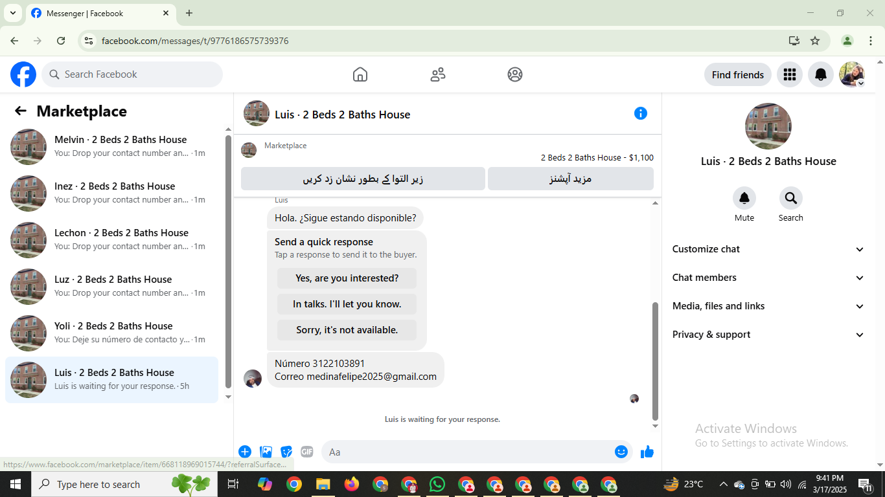This screenshot has width=885, height=497.
Task: Open WhatsApp from the taskbar
Action: 437,484
